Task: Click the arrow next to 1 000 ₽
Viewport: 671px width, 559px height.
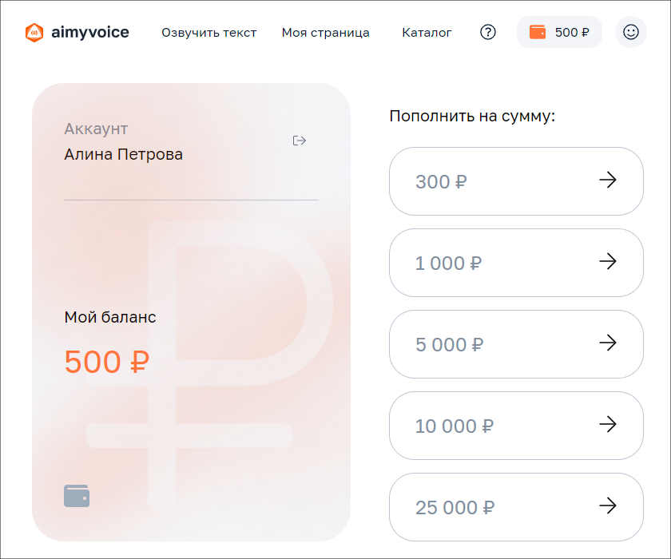Action: tap(609, 263)
